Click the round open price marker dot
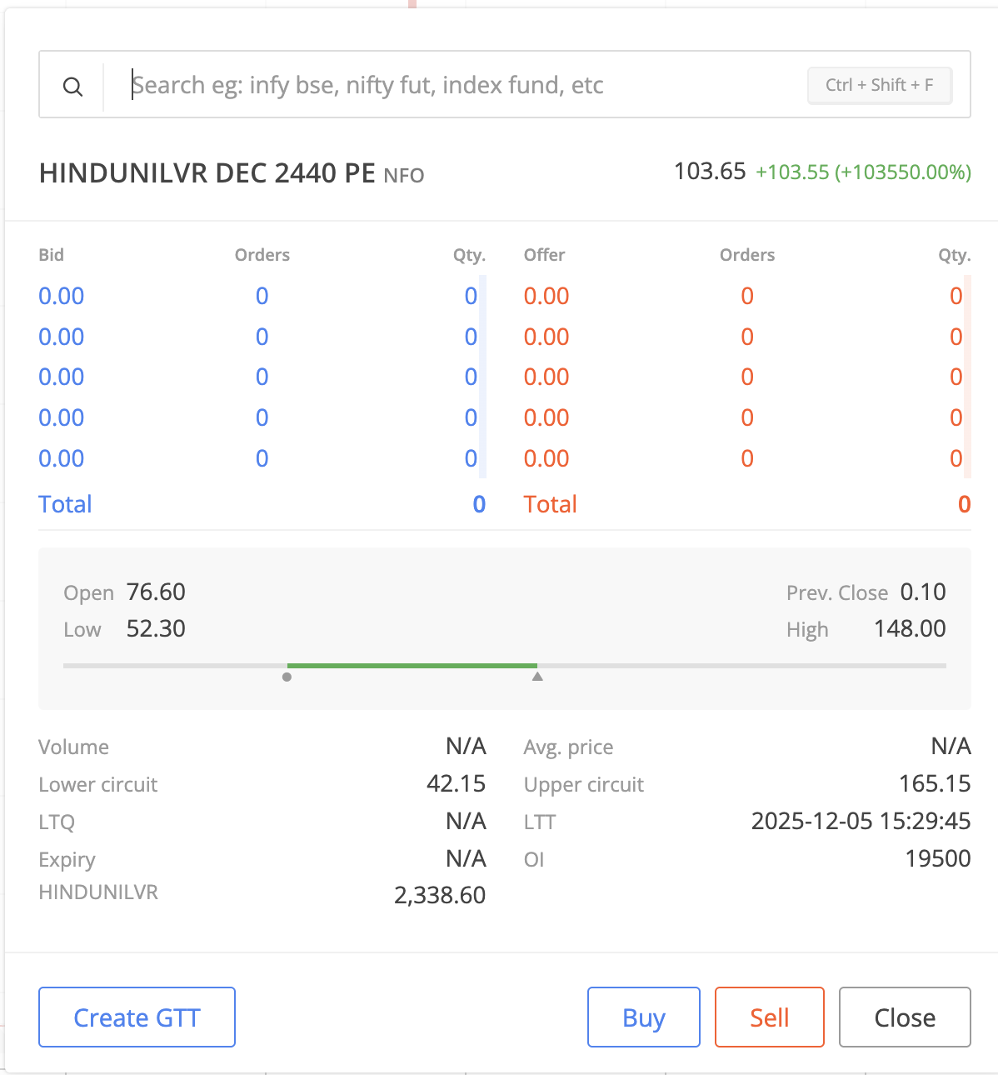 (x=287, y=677)
